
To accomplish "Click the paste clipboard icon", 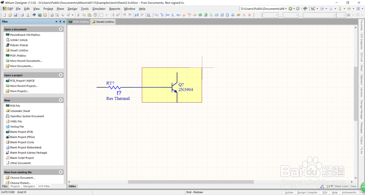I will [x=89, y=15].
